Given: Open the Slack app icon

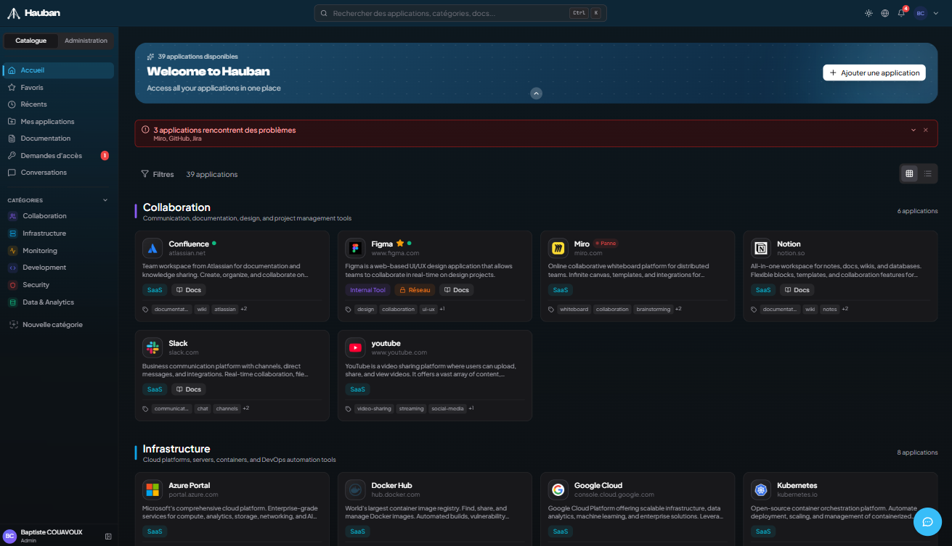Looking at the screenshot, I should tap(152, 347).
